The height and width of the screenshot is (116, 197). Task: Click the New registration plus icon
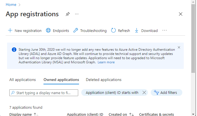(x=10, y=31)
